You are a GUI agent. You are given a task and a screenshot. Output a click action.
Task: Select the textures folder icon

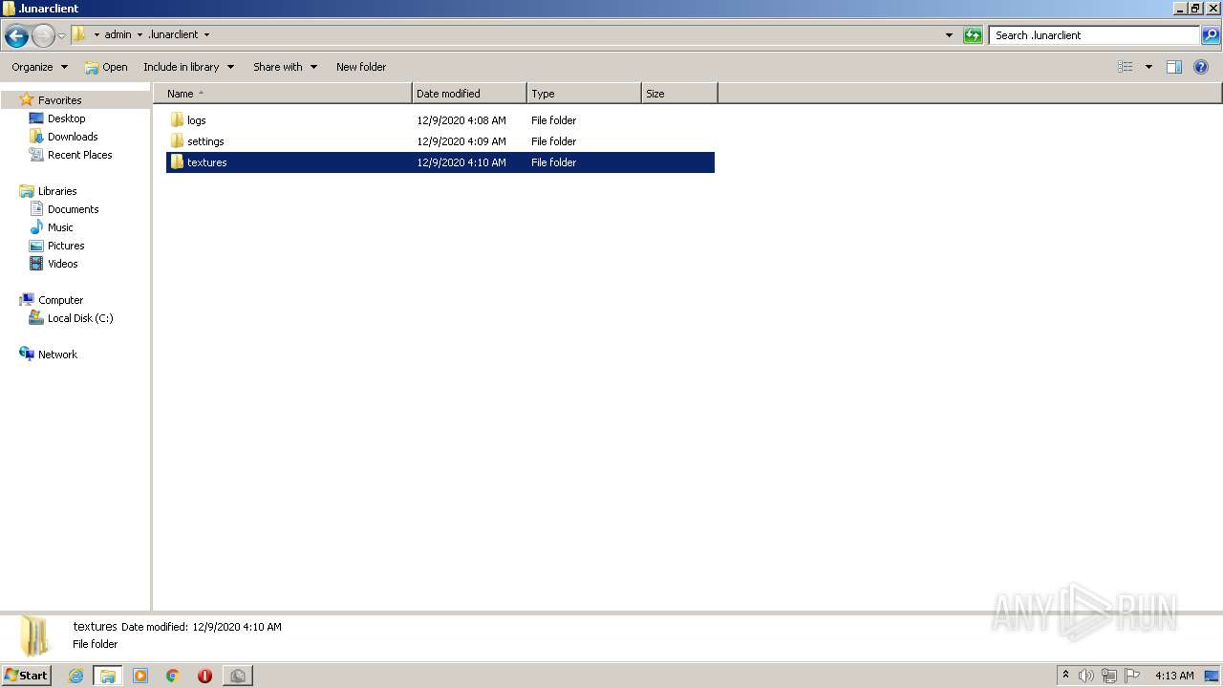pos(177,162)
